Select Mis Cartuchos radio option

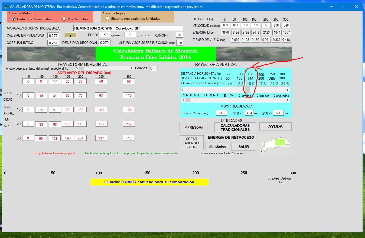(x=64, y=19)
